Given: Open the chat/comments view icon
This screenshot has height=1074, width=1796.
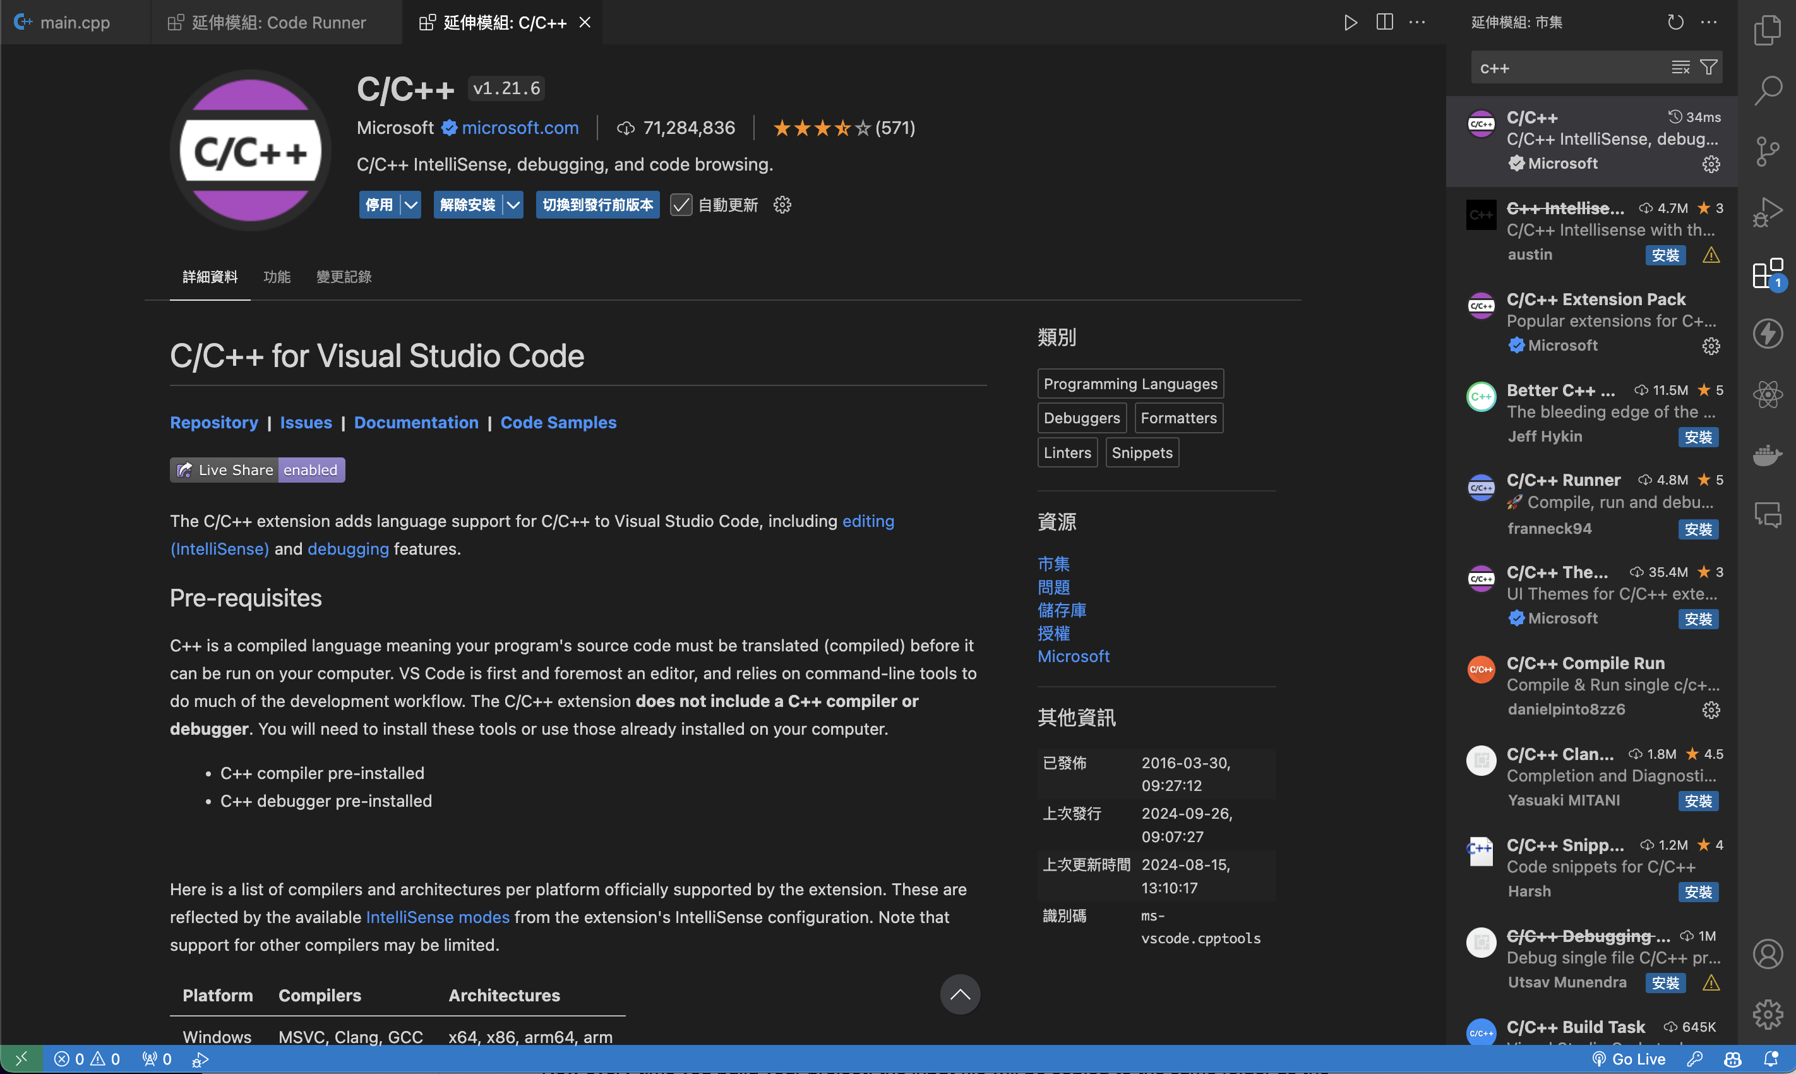Looking at the screenshot, I should (x=1767, y=516).
